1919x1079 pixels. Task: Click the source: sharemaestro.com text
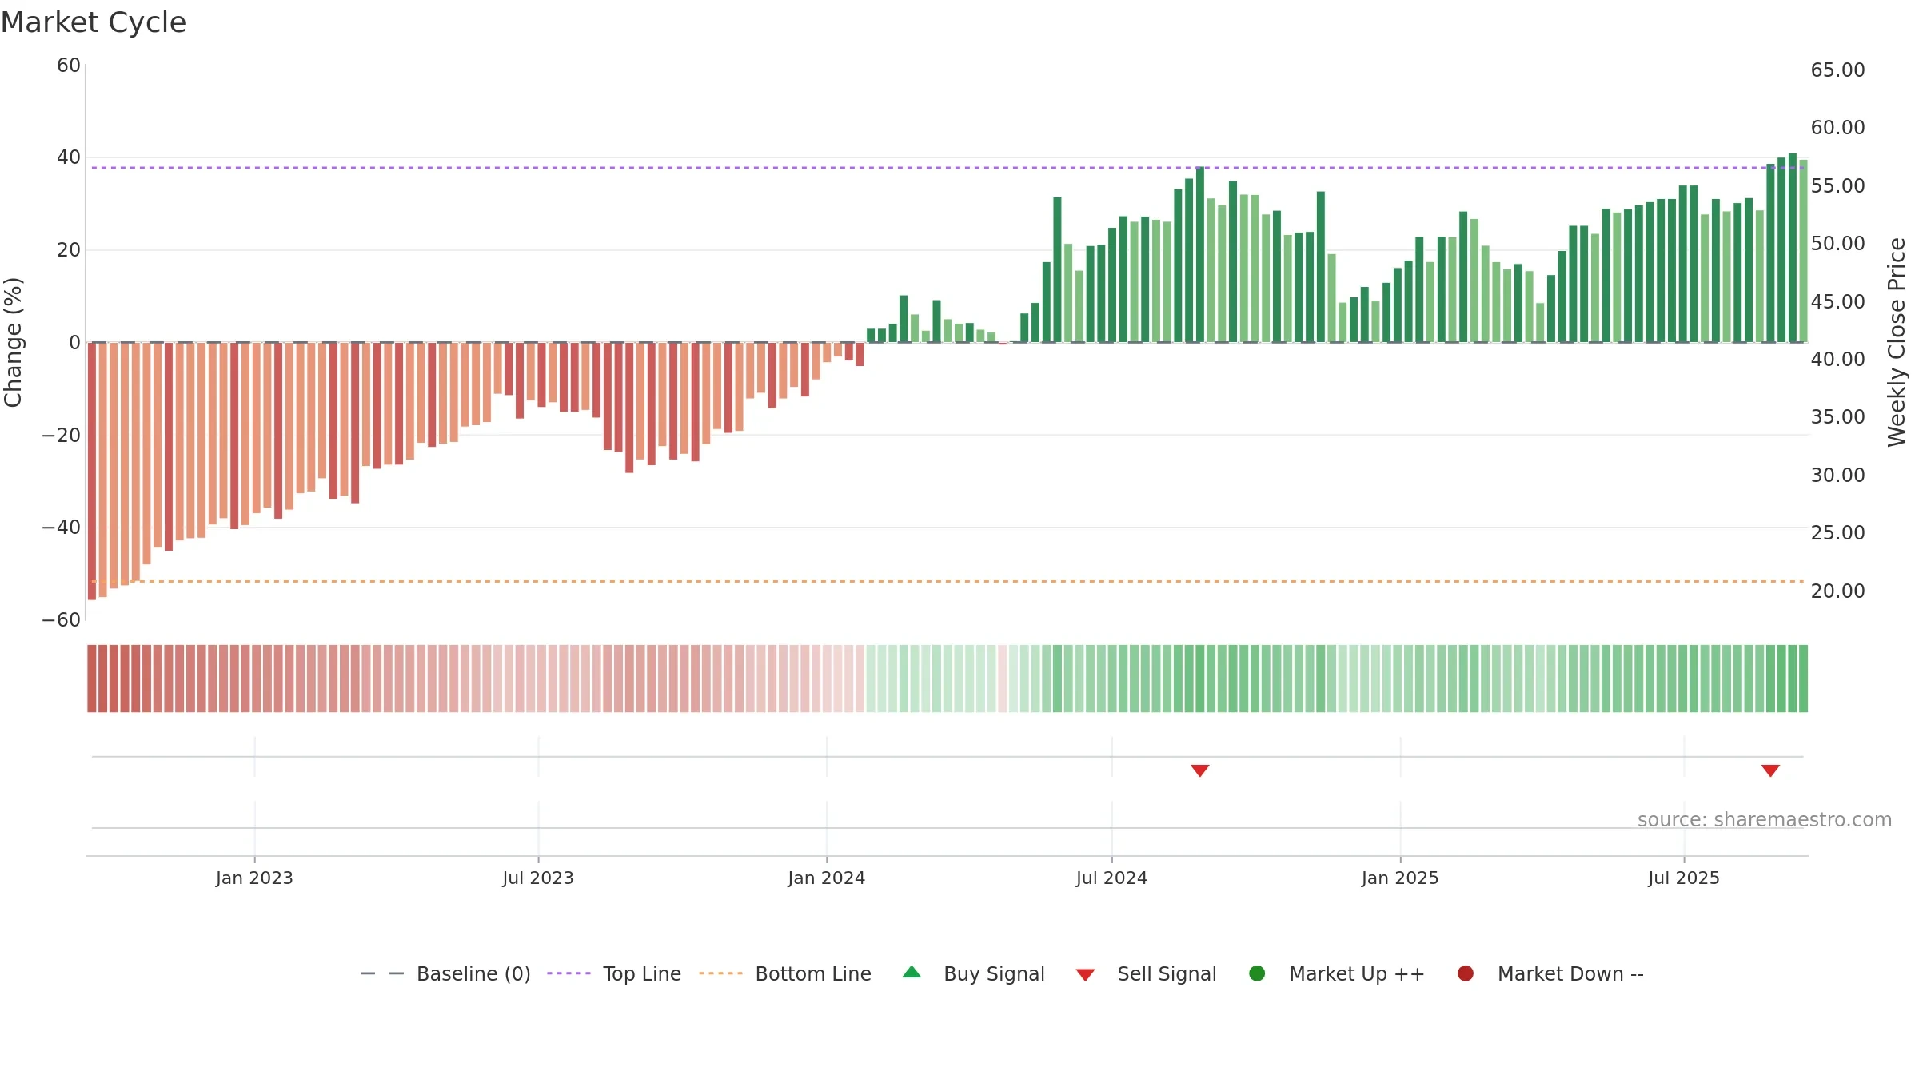click(x=1765, y=819)
